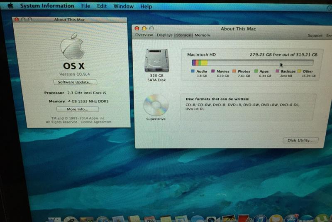The image size is (332, 222).
Task: Open the License Agreement link
Action: click(96, 122)
